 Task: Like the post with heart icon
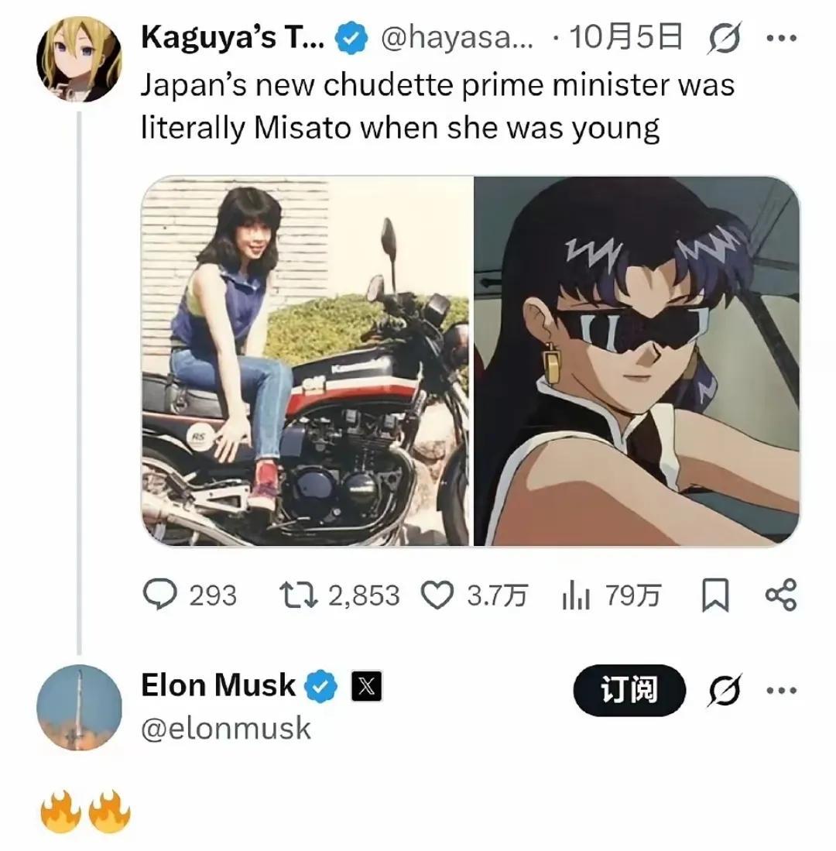click(x=437, y=595)
